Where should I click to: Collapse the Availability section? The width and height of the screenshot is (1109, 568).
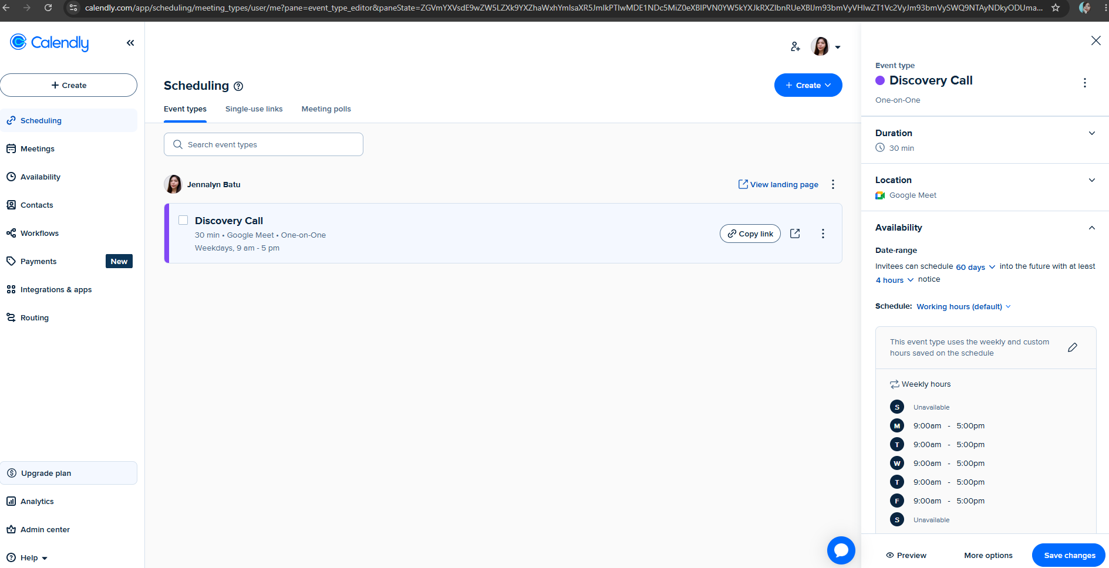[1091, 228]
